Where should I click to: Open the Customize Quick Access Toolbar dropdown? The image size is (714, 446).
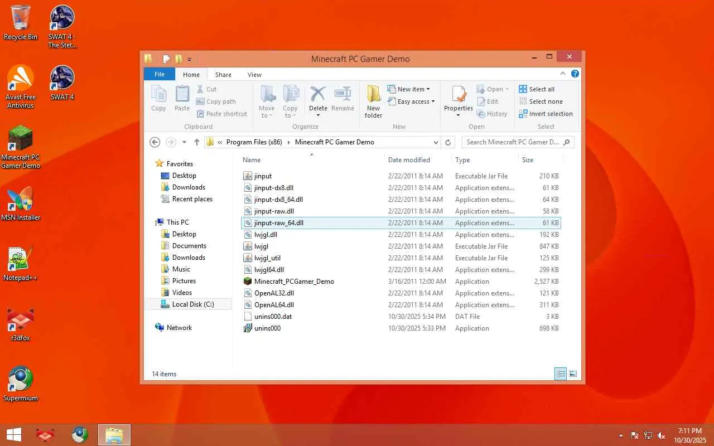[x=190, y=59]
